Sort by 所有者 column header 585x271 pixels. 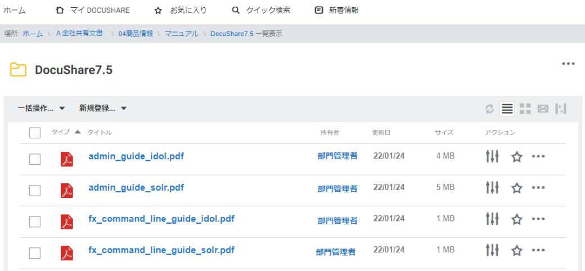tap(330, 132)
